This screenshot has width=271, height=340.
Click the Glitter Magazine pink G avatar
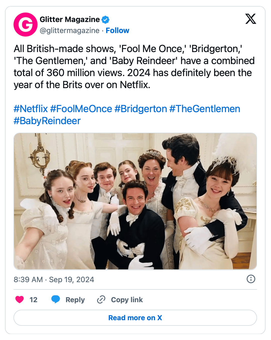pos(26,25)
